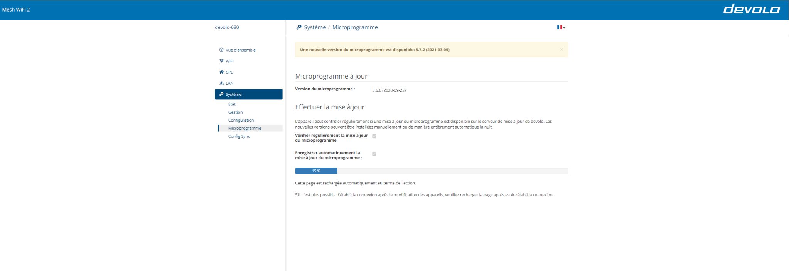Open the Configuration submenu item
The height and width of the screenshot is (271, 789).
(241, 120)
